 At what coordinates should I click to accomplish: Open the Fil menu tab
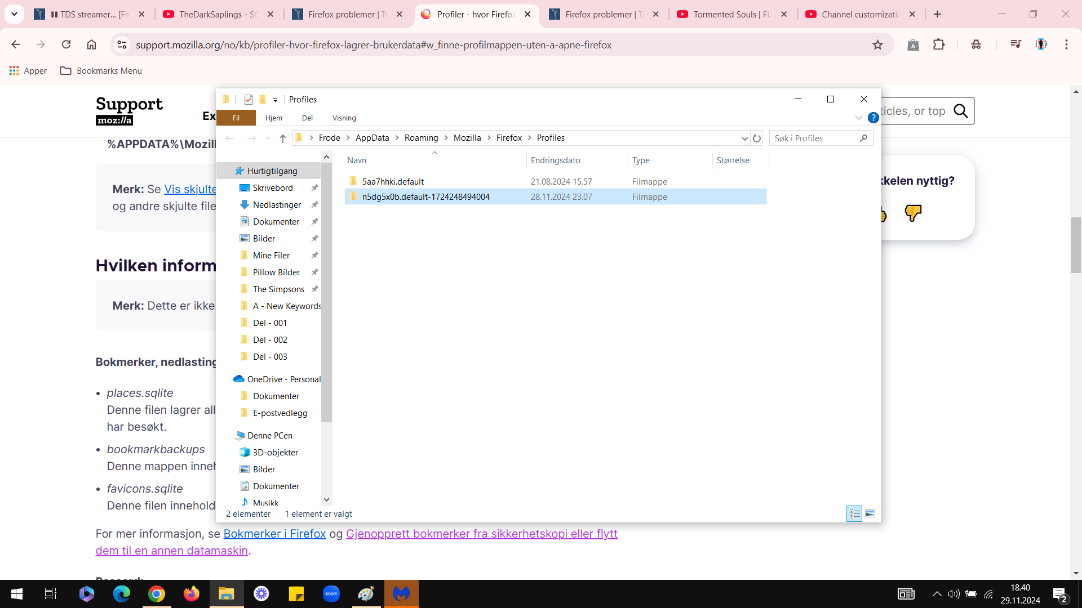236,118
